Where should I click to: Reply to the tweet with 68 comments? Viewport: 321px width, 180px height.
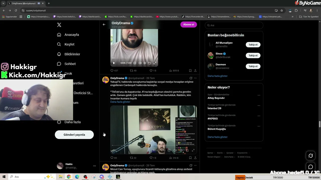point(114,158)
